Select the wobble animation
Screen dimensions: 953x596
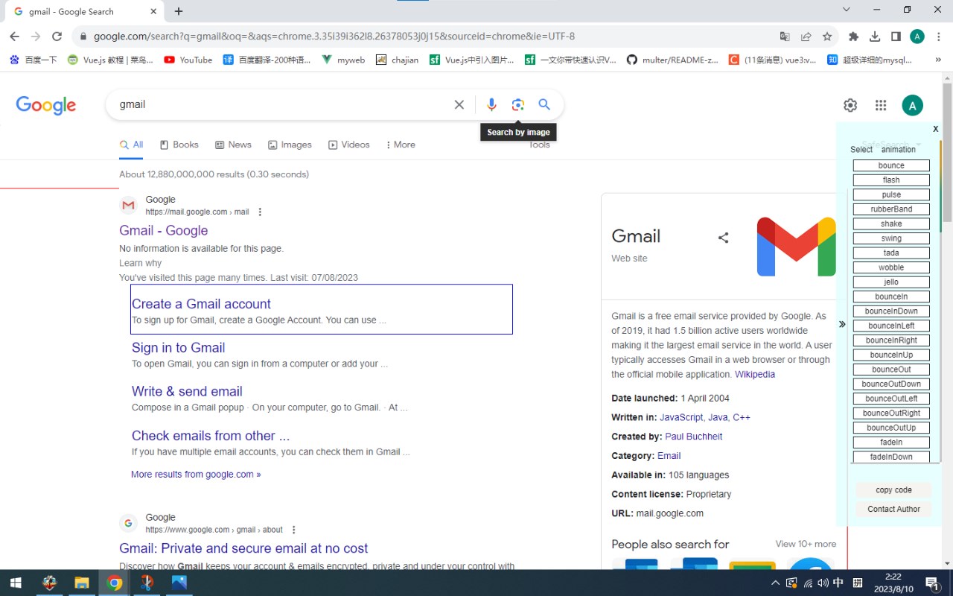pyautogui.click(x=891, y=267)
